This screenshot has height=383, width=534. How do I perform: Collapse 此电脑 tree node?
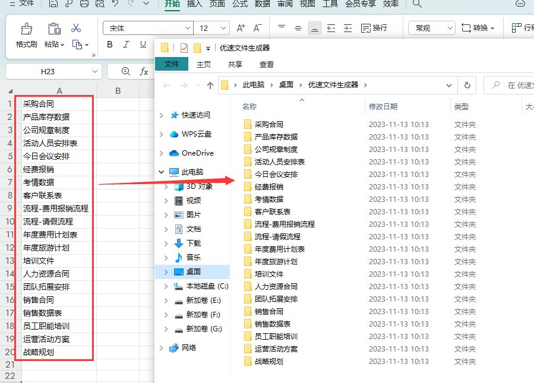pos(162,172)
